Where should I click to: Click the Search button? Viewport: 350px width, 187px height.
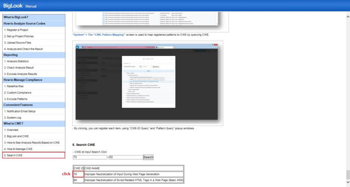coord(148,157)
